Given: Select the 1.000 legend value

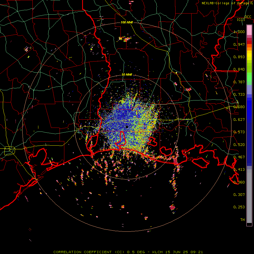Looking at the screenshot, I should coord(239,32).
